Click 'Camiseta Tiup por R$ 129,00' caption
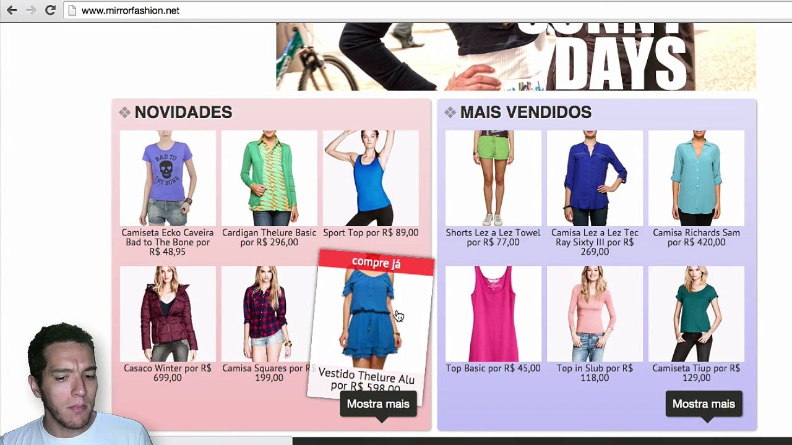The height and width of the screenshot is (445, 792). (x=696, y=373)
